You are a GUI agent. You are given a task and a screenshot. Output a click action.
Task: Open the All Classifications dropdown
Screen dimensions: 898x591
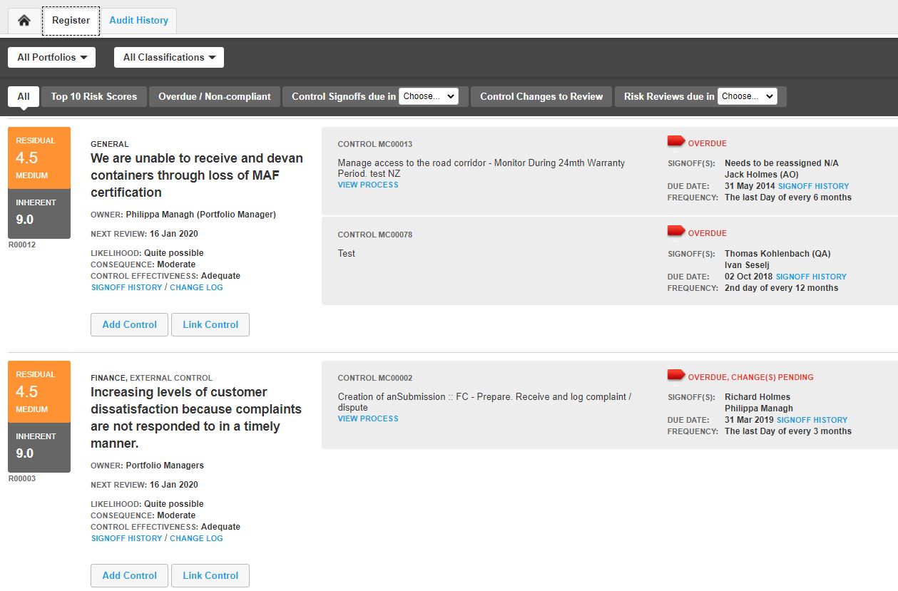coord(169,58)
